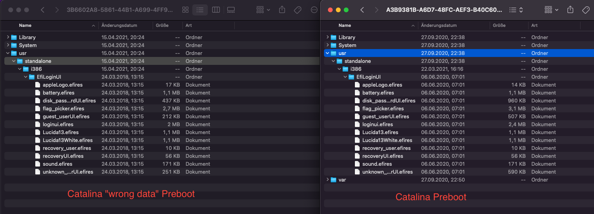Select Lucida13.efires in left window

pyautogui.click(x=61, y=132)
